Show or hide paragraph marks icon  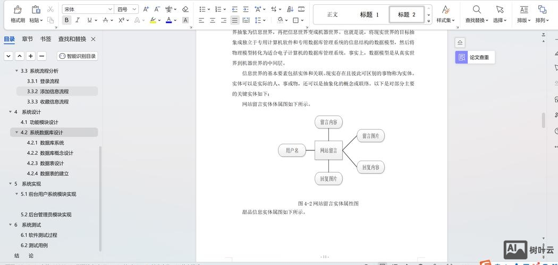(x=301, y=9)
